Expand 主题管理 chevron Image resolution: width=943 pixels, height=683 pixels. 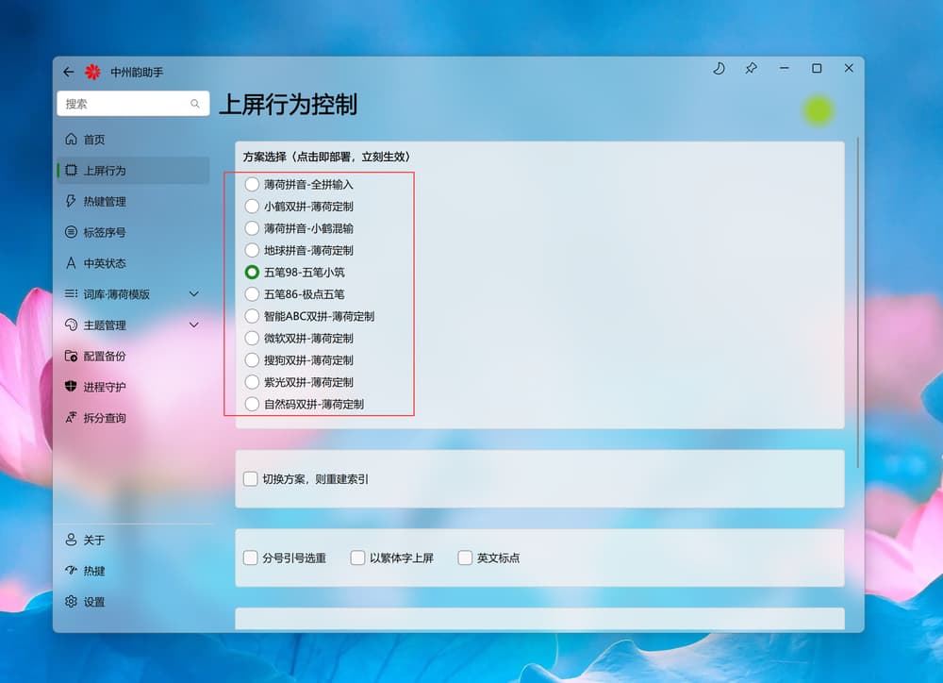pyautogui.click(x=194, y=325)
